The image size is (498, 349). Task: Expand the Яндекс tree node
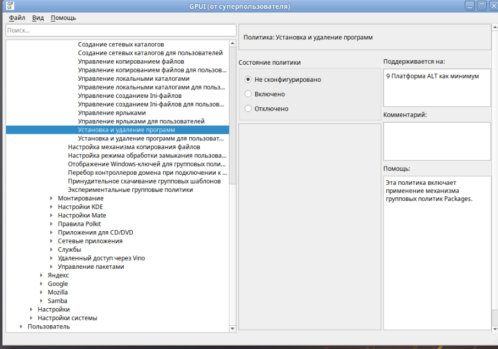(x=41, y=275)
